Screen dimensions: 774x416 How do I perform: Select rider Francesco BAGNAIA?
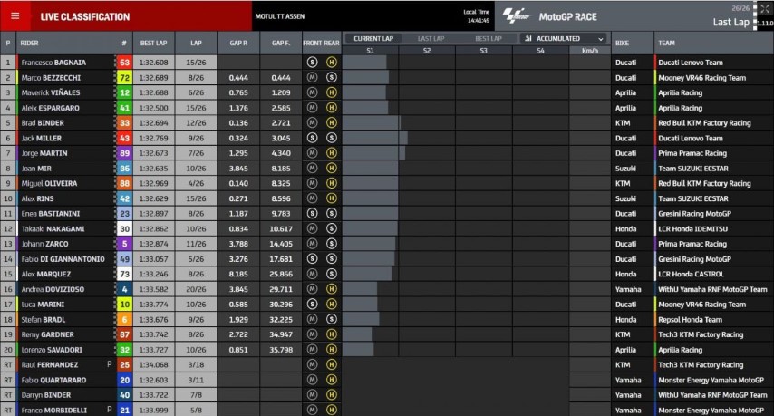point(53,63)
